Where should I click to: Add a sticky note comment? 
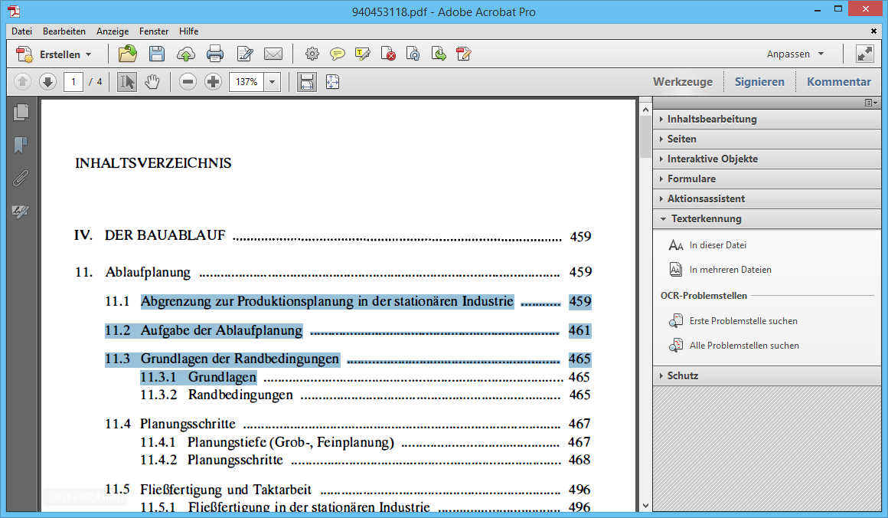click(337, 54)
